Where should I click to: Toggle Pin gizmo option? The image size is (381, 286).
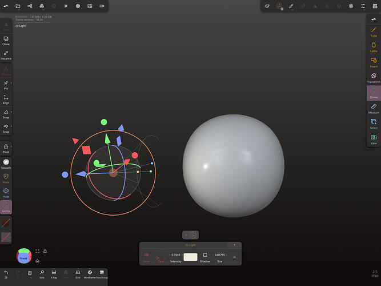[6, 85]
